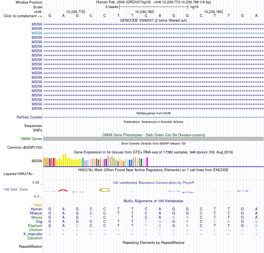Click the chr8:10,239,773-10,239,788 position text
Image resolution: width=264 pixels, height=253 pixels.
[x=182, y=2]
